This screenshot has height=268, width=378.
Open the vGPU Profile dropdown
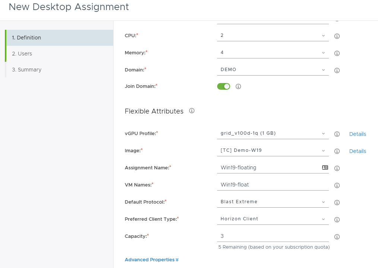(273, 133)
